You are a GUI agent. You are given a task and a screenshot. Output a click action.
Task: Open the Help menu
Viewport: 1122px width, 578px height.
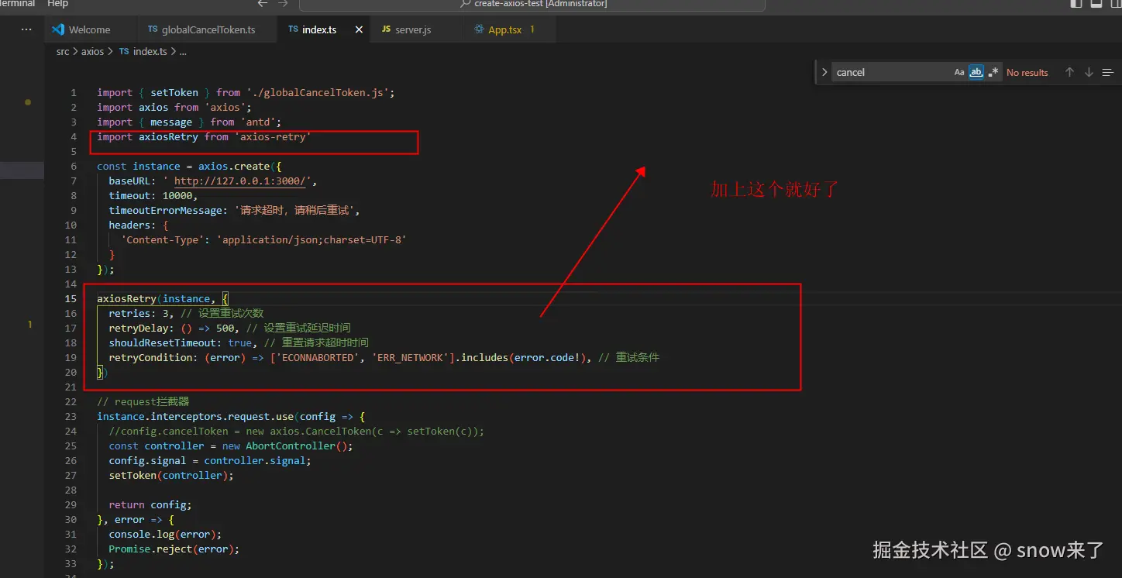point(58,4)
